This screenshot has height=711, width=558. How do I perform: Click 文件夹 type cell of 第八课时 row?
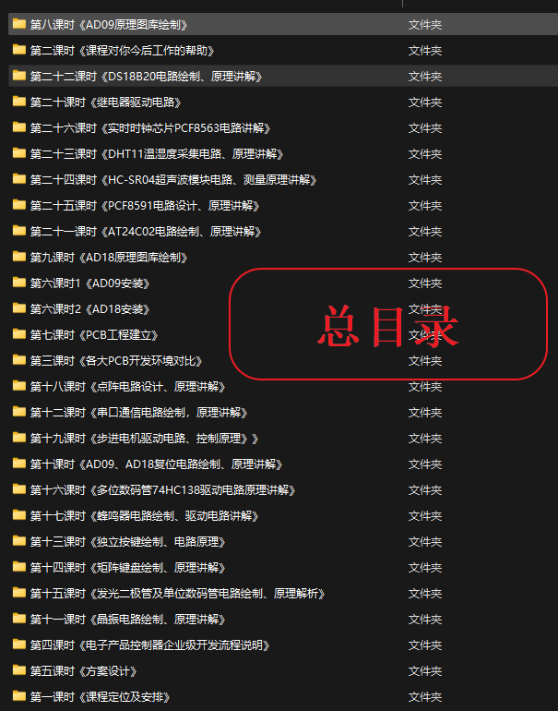[x=425, y=25]
